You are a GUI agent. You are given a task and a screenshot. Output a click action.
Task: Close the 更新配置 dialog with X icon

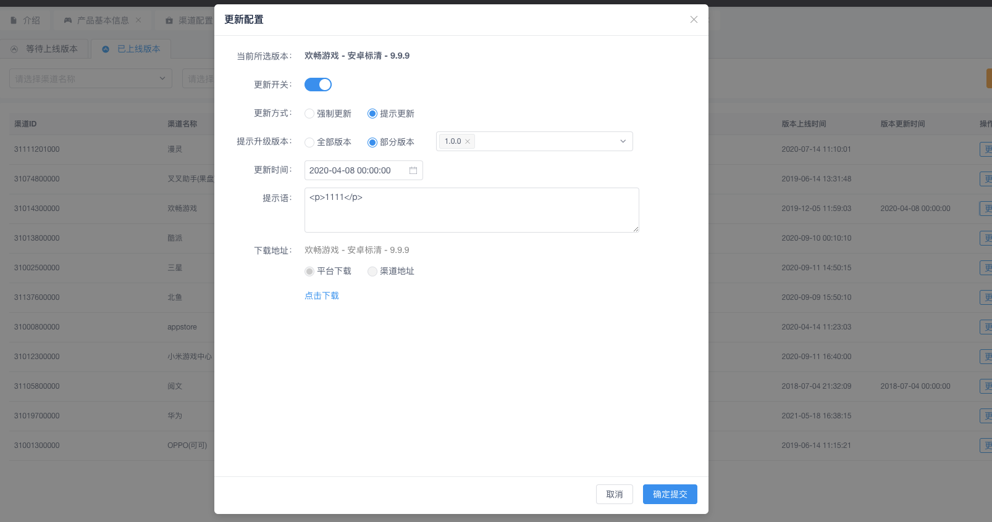click(x=694, y=20)
